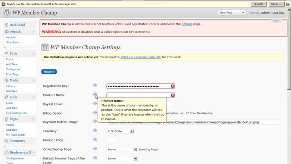Open Post Tags submenu

[x=12, y=74]
